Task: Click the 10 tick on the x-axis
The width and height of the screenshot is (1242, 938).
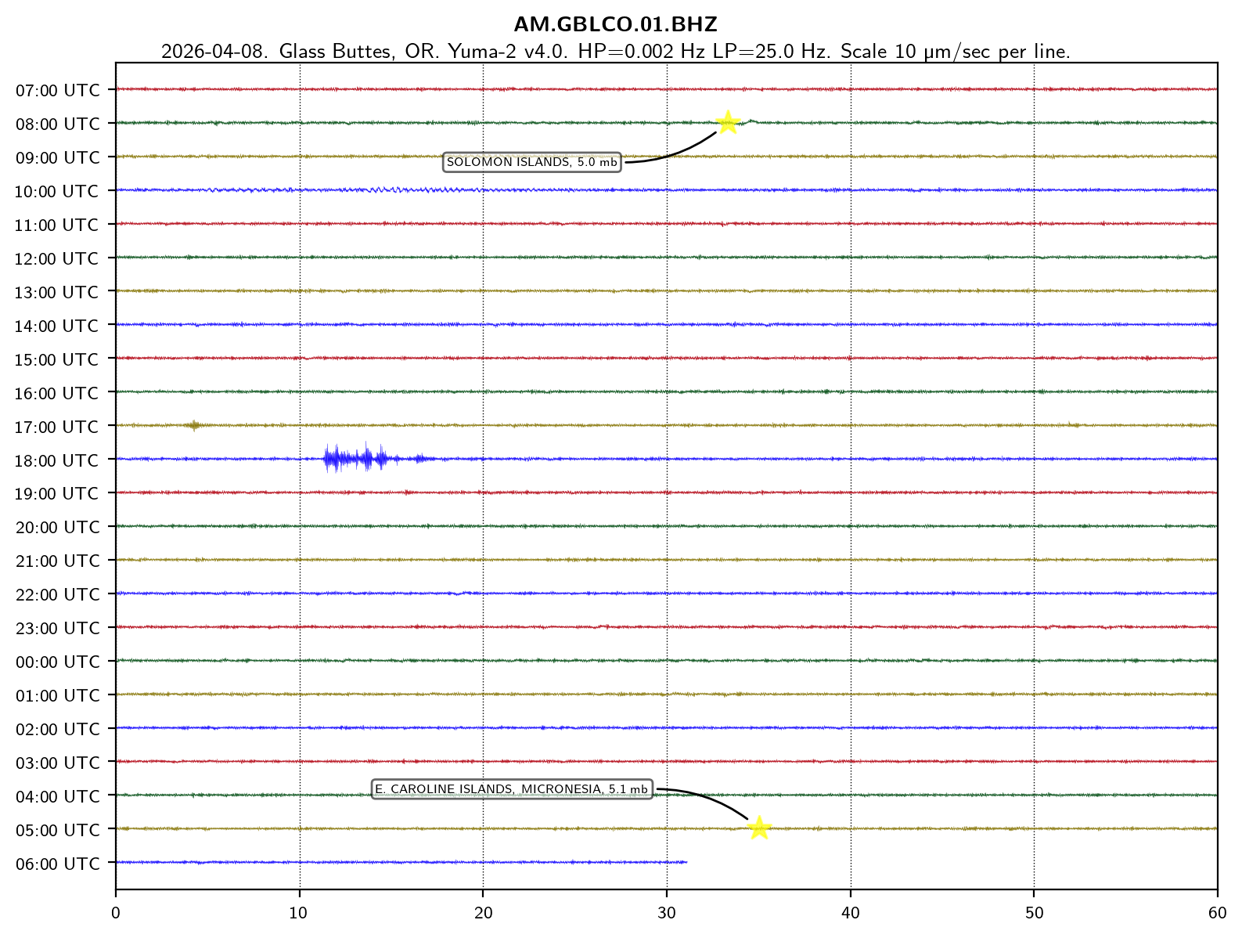Action: (x=300, y=913)
